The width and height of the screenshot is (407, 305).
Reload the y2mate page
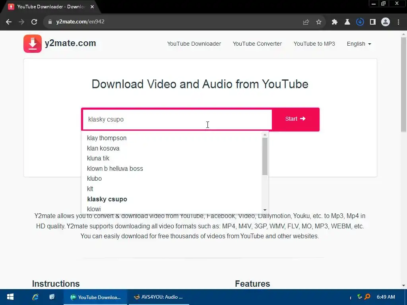34,22
